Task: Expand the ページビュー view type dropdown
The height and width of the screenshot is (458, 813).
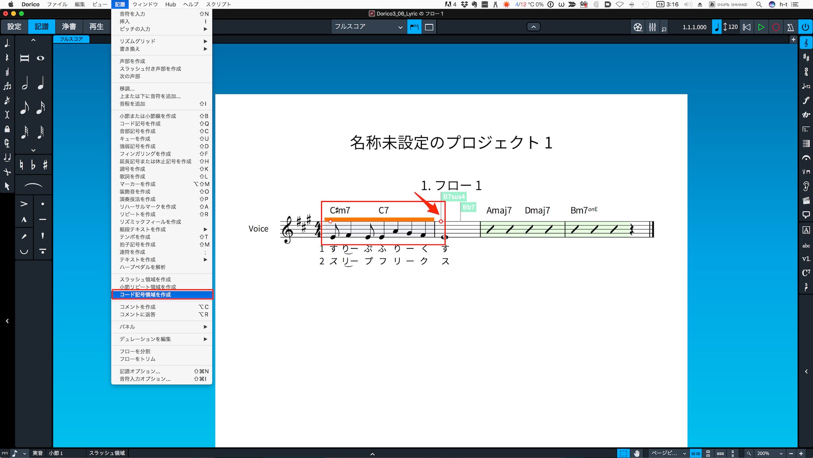Action: pyautogui.click(x=668, y=453)
